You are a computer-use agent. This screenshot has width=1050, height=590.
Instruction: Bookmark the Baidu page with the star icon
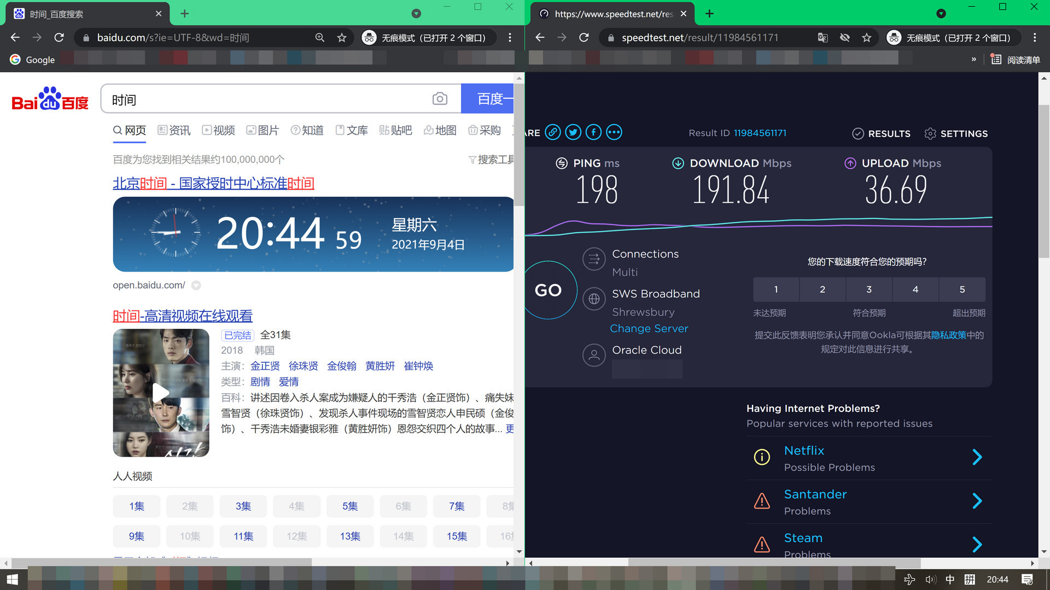342,38
